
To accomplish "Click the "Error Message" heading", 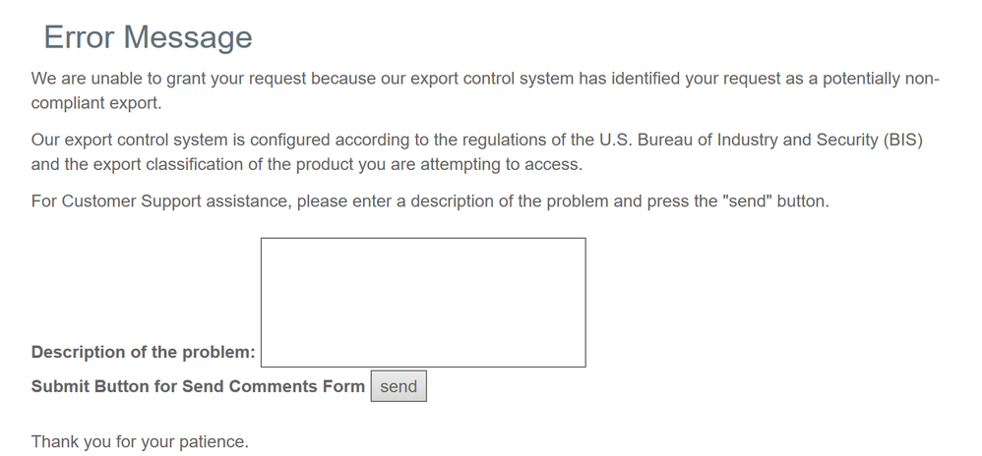I will 148,37.
